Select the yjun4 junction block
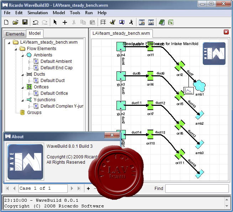 pos(121,47)
